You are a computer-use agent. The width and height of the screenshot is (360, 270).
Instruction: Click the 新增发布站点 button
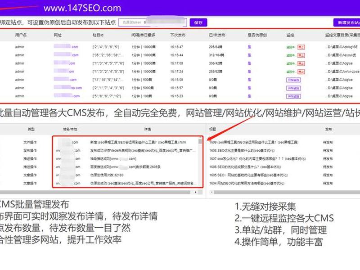347,22
